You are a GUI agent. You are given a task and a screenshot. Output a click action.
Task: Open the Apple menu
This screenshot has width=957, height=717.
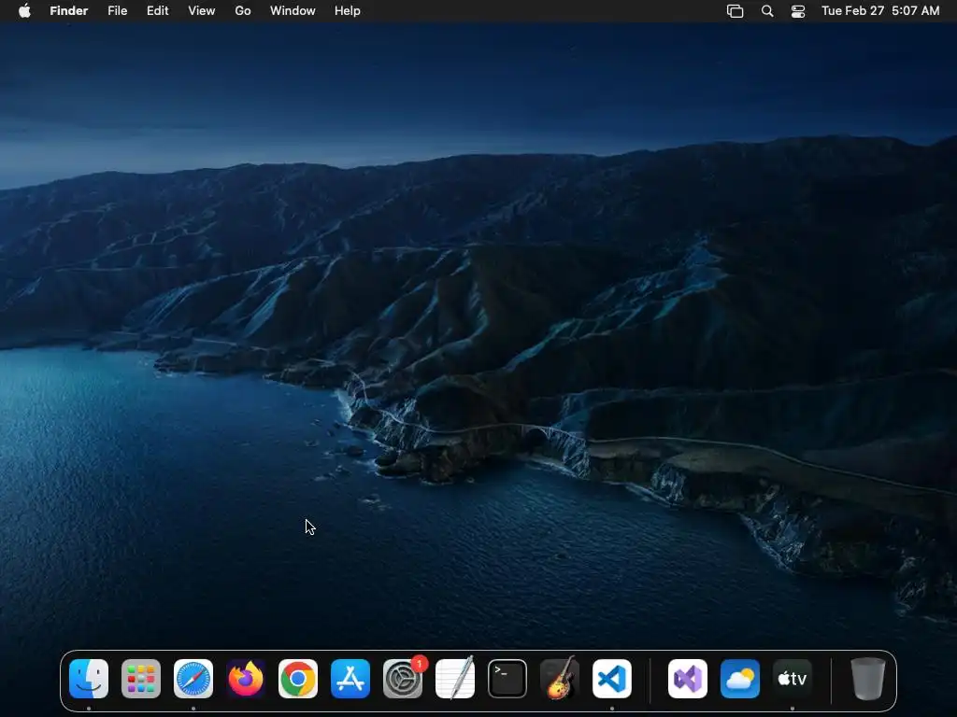24,11
